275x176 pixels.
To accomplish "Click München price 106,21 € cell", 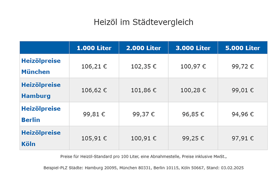I will [94, 66].
